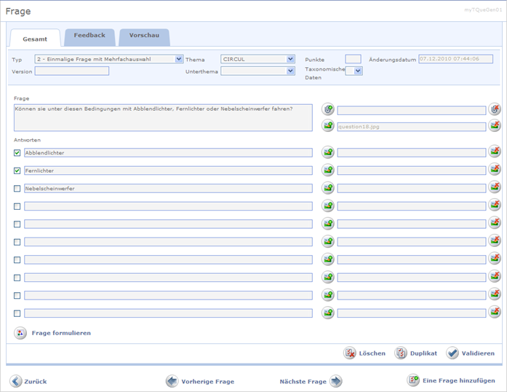Uncheck the Fernlichter answer checkbox

17,170
